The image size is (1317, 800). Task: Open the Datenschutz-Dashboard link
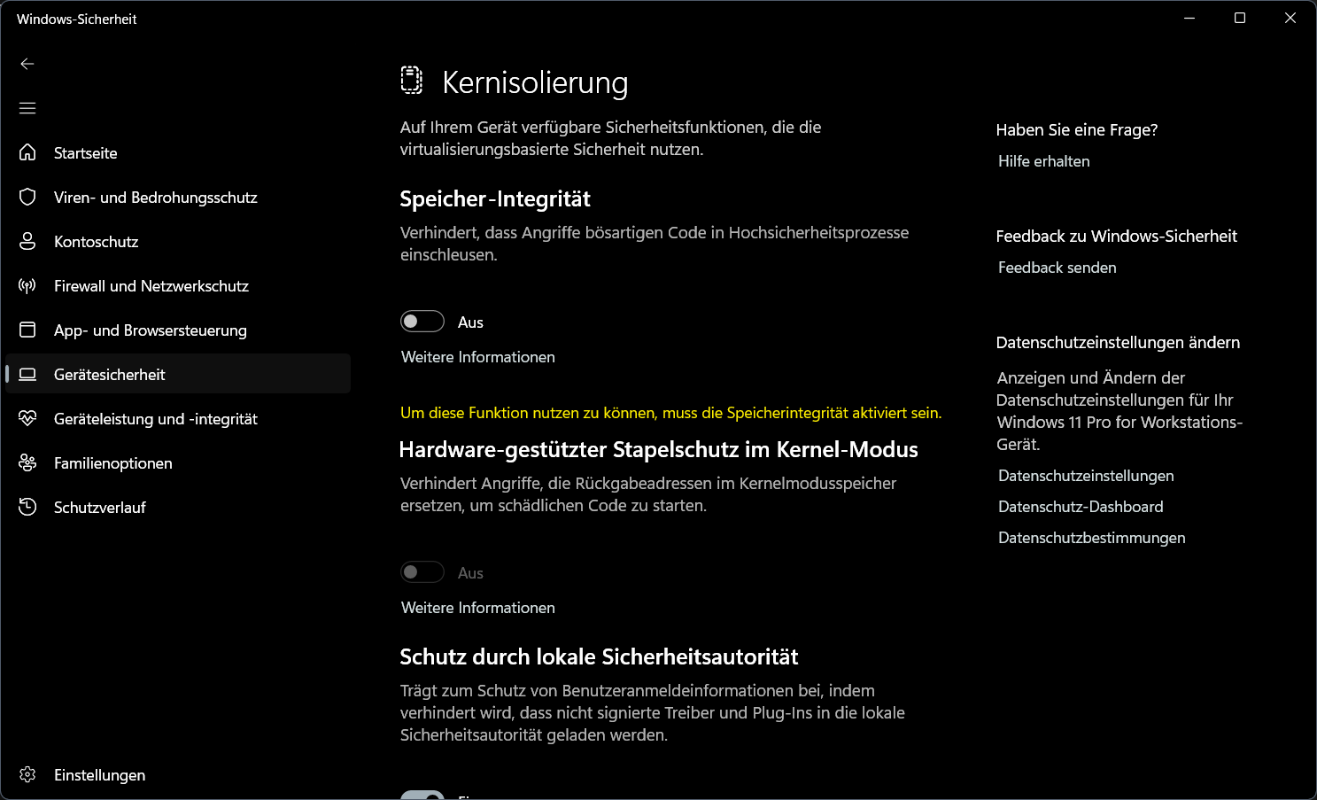pyautogui.click(x=1081, y=507)
